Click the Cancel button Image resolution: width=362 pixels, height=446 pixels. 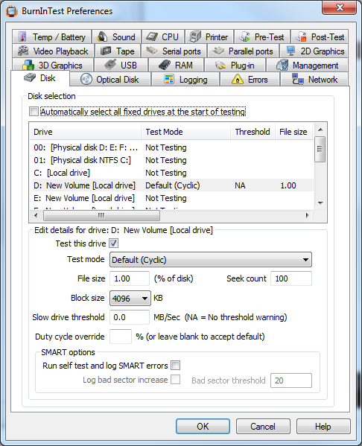tap(263, 427)
